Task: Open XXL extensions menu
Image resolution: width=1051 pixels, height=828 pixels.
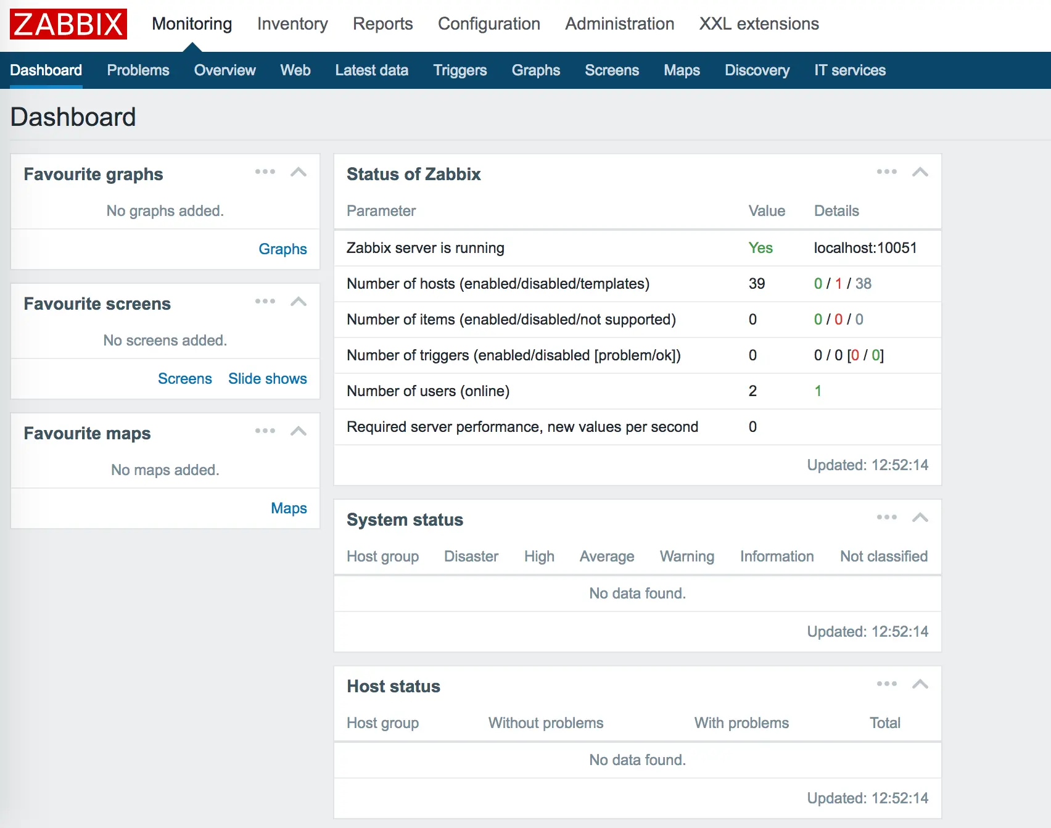Action: pos(759,24)
